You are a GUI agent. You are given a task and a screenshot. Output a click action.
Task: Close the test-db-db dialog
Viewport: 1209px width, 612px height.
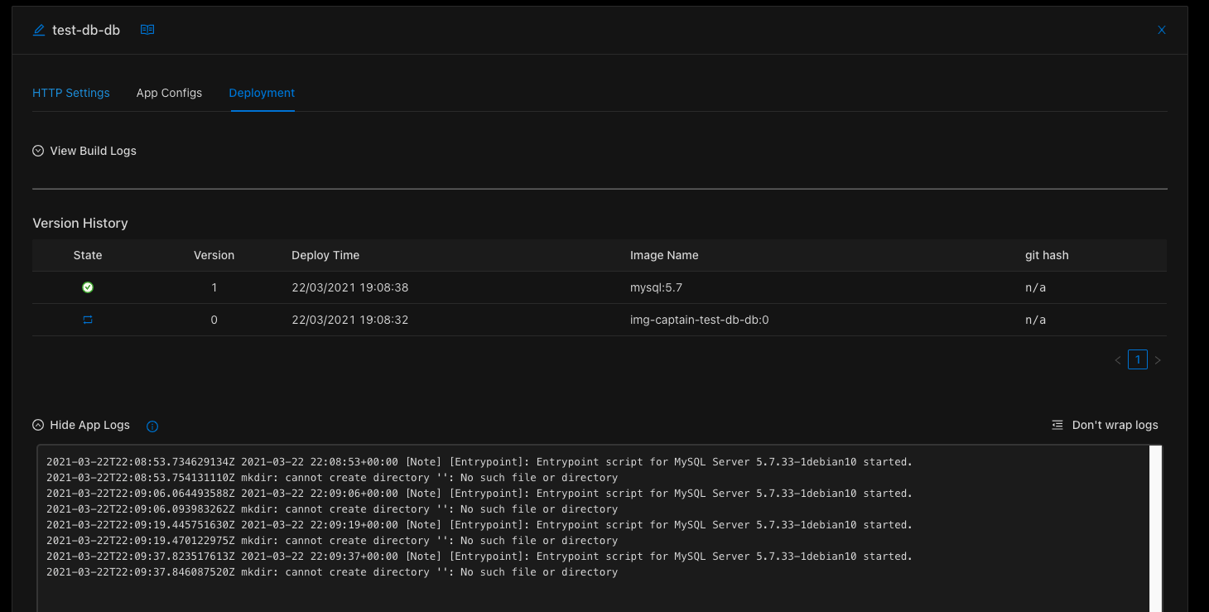tap(1162, 30)
